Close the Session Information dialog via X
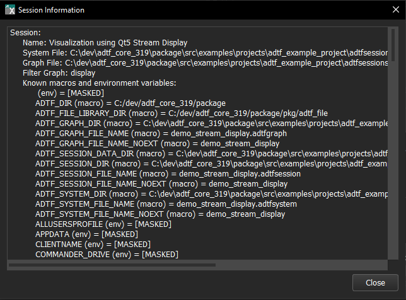The image size is (406, 300). (396, 10)
